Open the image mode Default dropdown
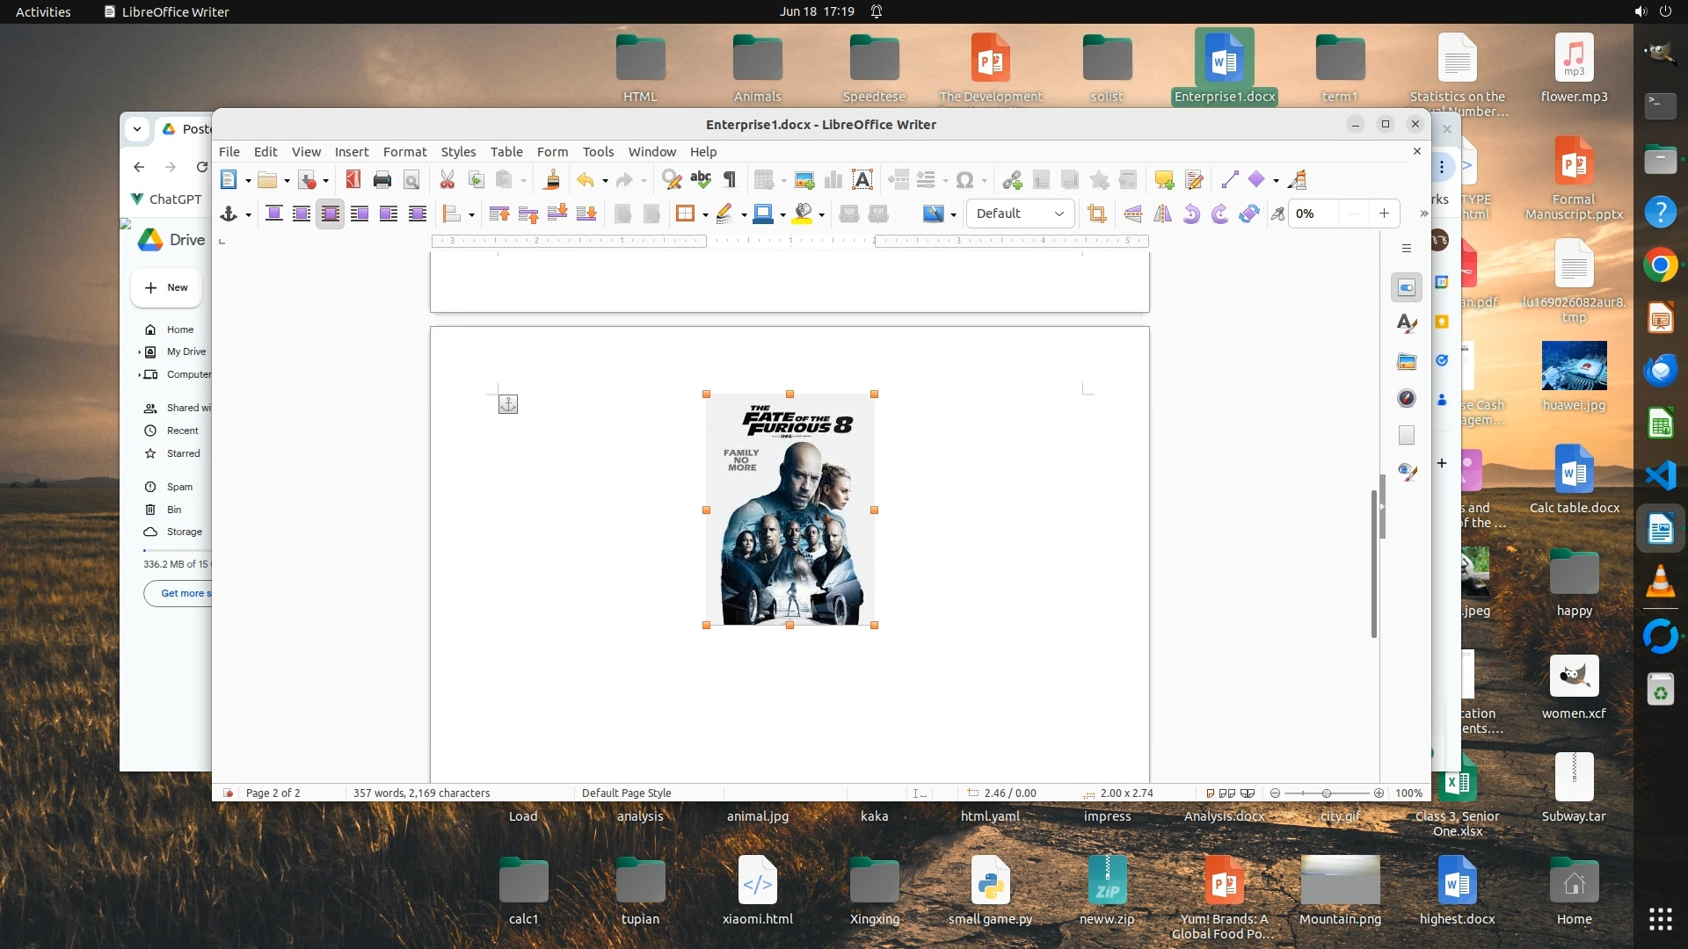 pyautogui.click(x=1020, y=214)
